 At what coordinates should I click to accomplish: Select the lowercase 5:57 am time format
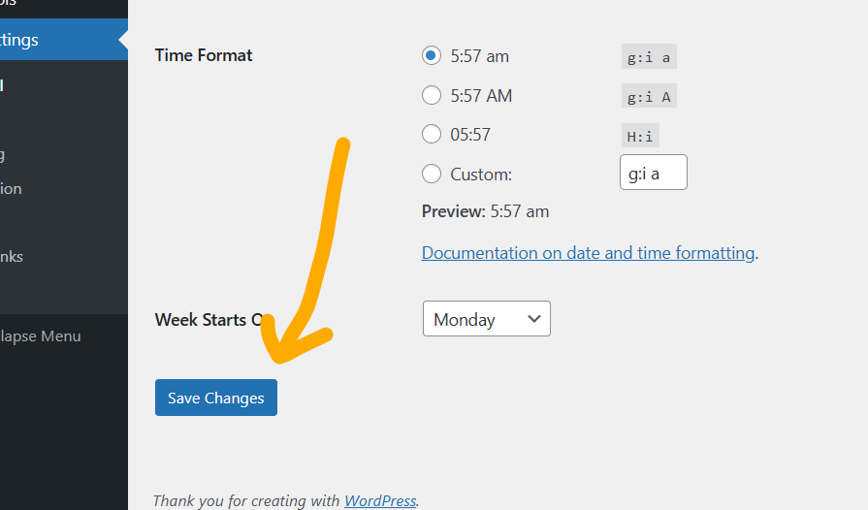pyautogui.click(x=432, y=56)
